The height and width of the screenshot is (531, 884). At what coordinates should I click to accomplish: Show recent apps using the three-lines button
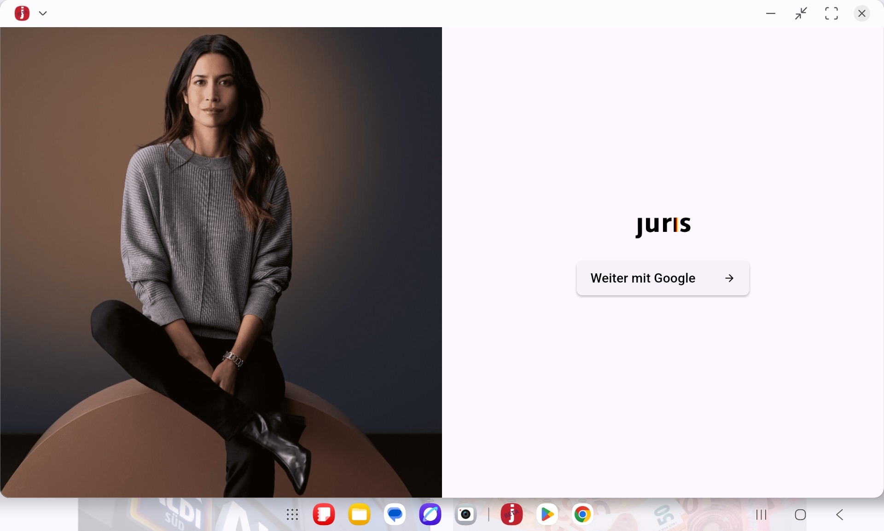(762, 515)
